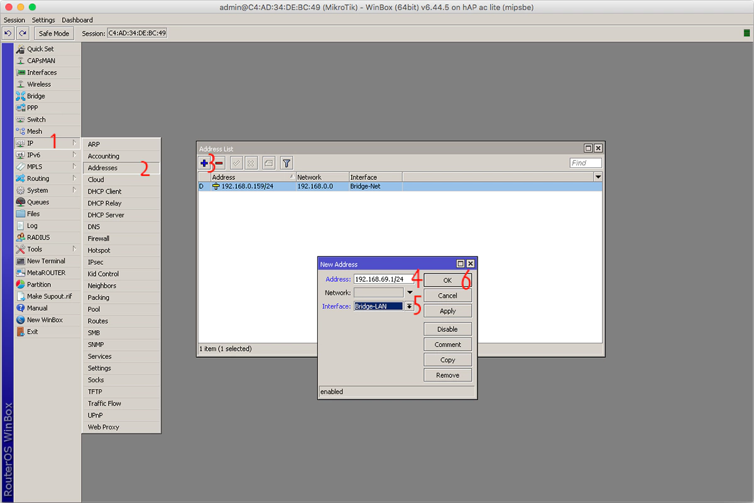
Task: Click the redo arrow in toolbar
Action: pos(23,33)
